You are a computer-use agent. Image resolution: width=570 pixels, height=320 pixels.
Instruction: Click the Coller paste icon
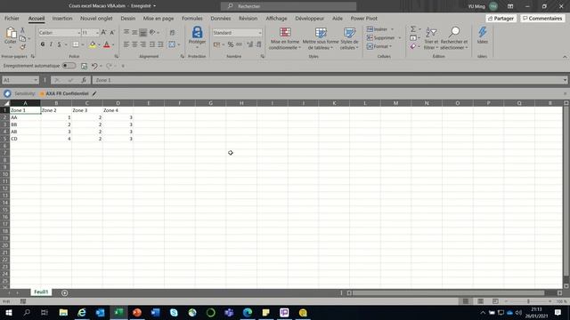(x=11, y=34)
